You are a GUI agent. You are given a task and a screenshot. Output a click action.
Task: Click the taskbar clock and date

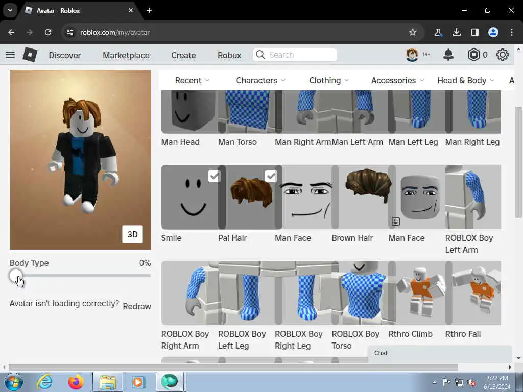[x=497, y=382]
